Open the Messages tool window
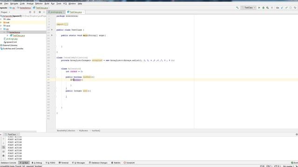Image resolution: width=298 pixels, height=167 pixels. coord(79,163)
